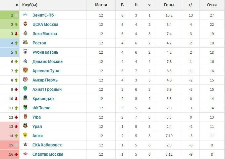Viewport: 225px width, 159px height.
Task: Open the ФК Тосно team link
Action: [x=41, y=108]
